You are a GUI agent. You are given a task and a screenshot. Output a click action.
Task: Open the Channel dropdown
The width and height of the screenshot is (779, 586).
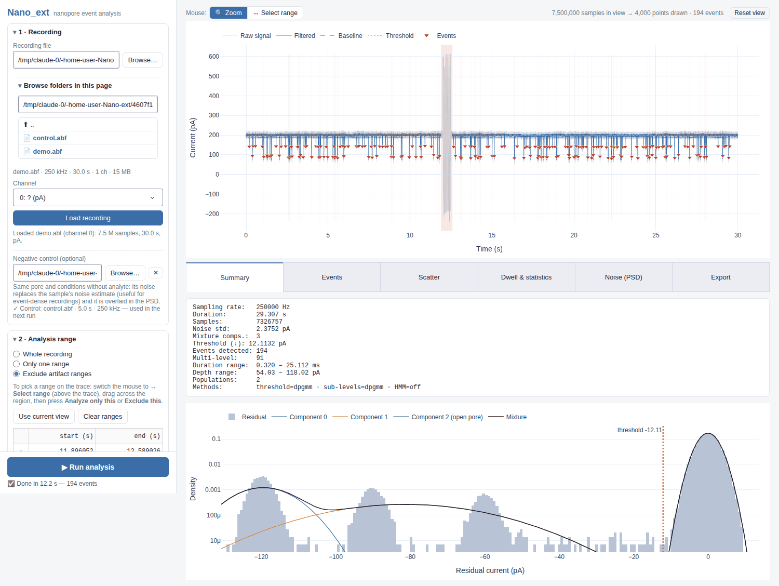pos(88,197)
